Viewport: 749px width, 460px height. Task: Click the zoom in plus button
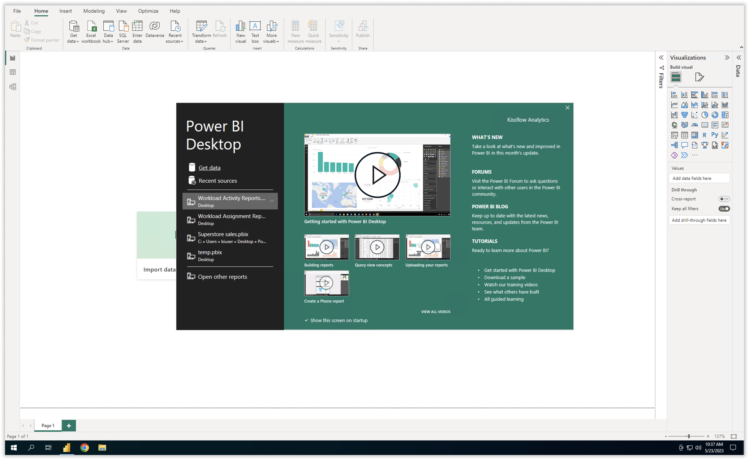(708, 436)
